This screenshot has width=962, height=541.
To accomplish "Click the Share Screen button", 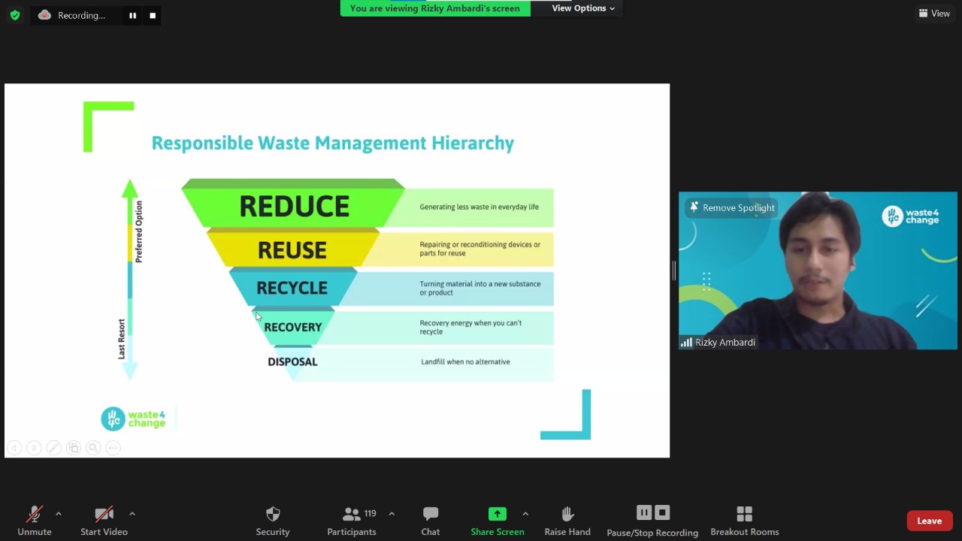I will (497, 521).
